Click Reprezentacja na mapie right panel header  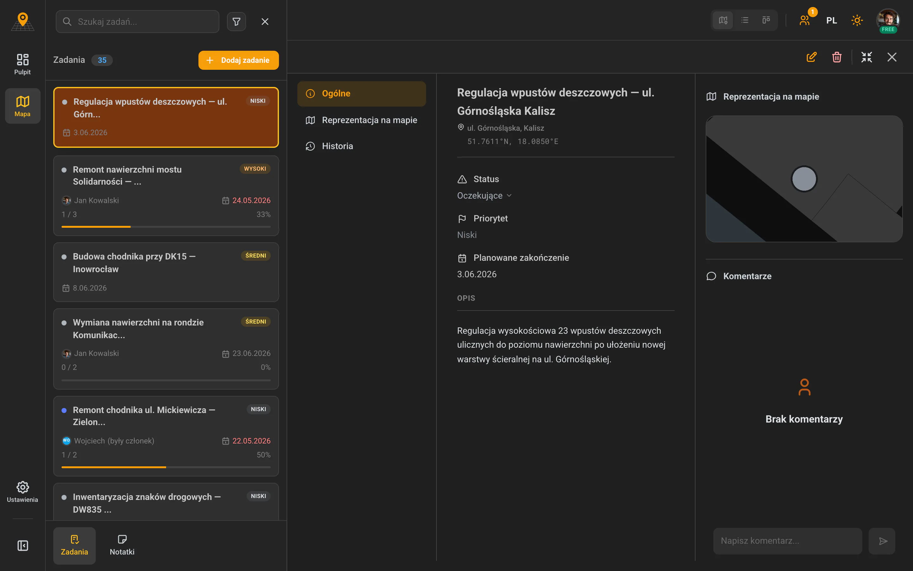[x=762, y=97]
